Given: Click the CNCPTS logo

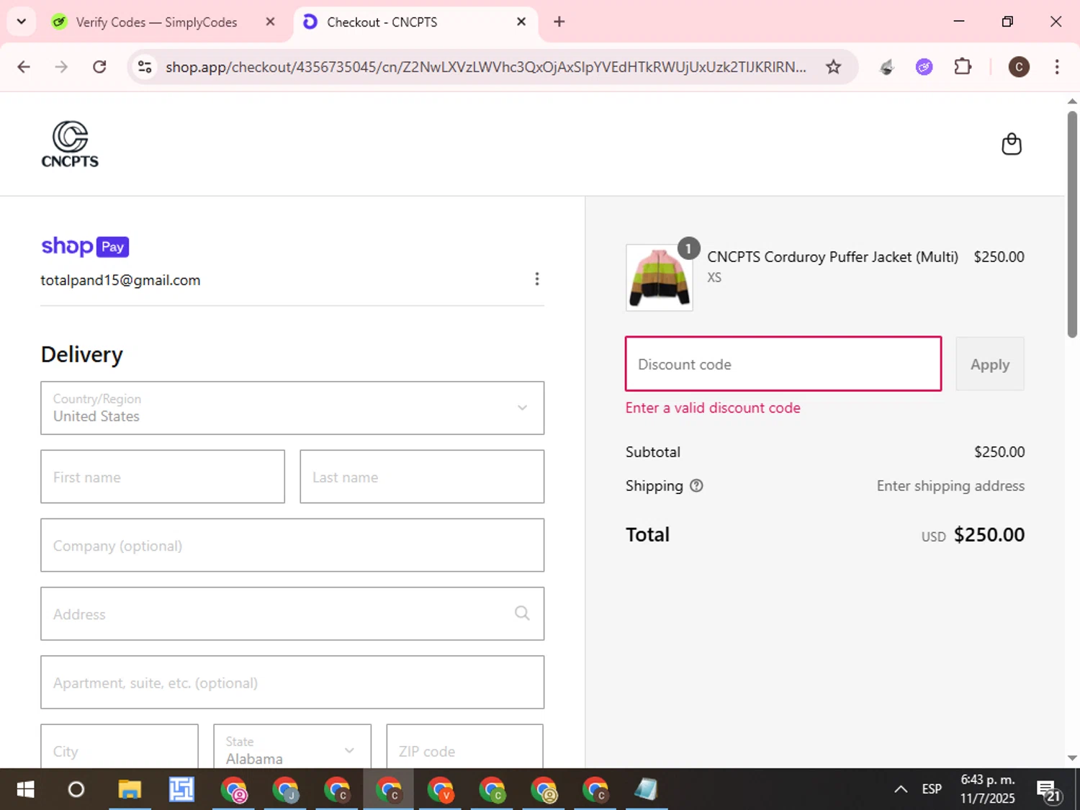Looking at the screenshot, I should tap(70, 145).
